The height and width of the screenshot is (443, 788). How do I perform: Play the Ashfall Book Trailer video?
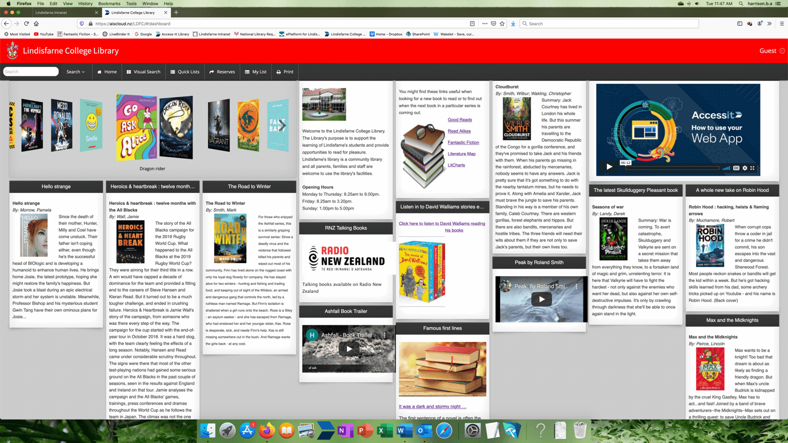pyautogui.click(x=349, y=349)
